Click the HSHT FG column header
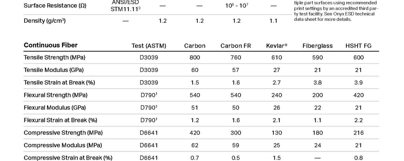Screen dimensions: 404x161 click(x=359, y=46)
